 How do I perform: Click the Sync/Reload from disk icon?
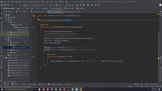coord(8,5)
